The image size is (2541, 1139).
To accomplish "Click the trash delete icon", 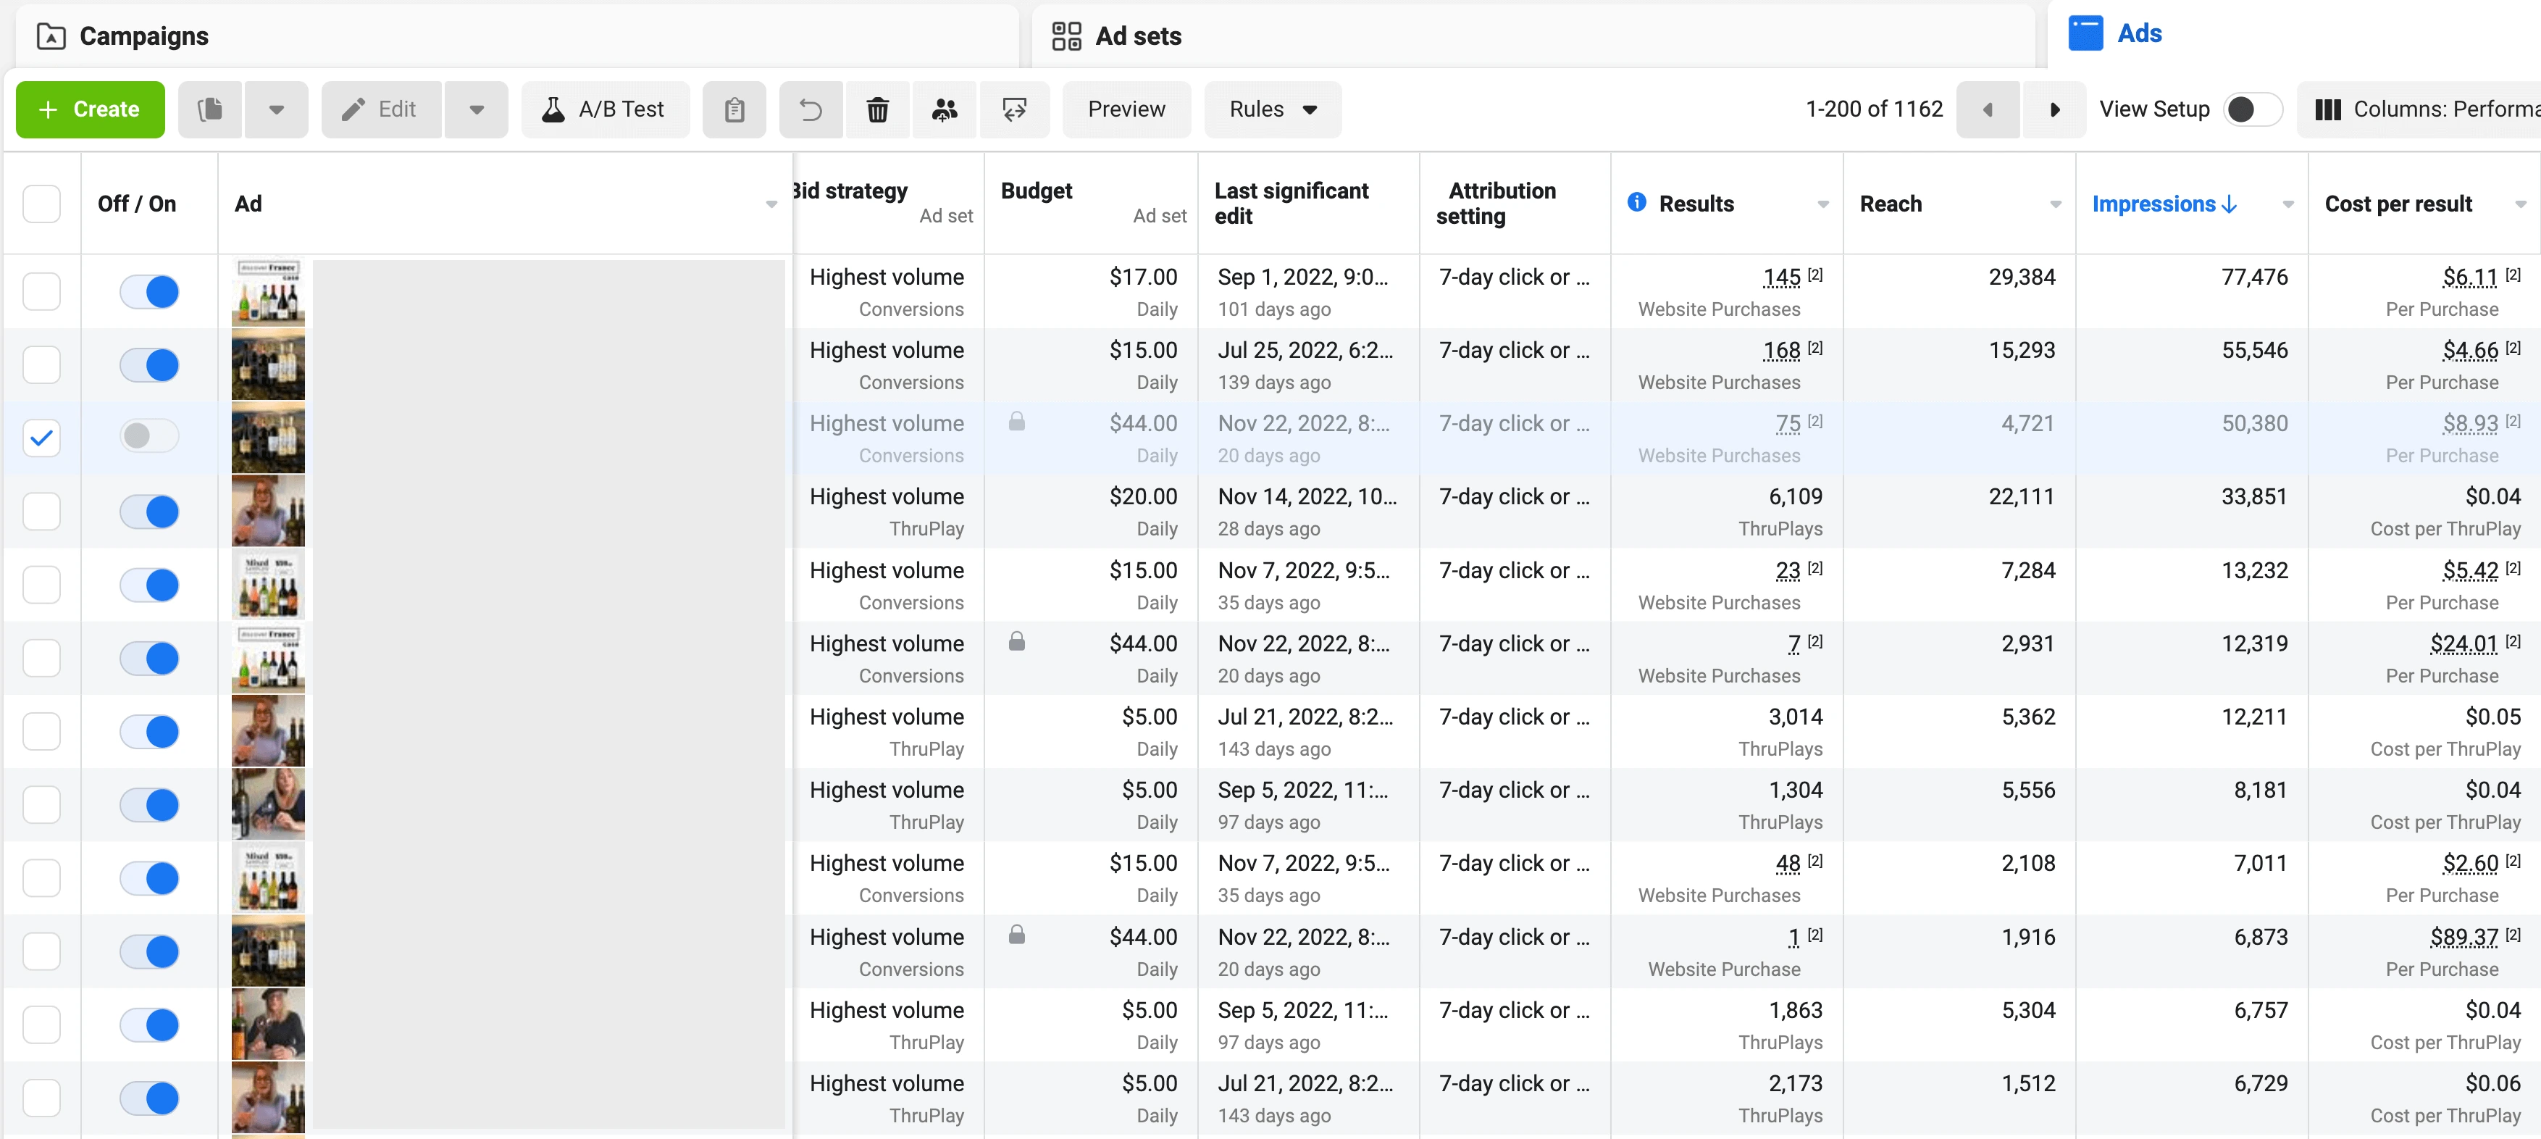I will point(877,109).
